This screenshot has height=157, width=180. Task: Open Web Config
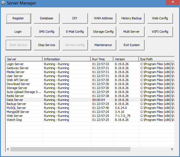160,18
